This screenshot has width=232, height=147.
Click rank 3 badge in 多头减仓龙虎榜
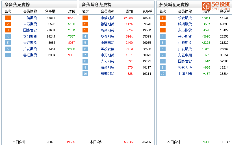(x=162, y=30)
